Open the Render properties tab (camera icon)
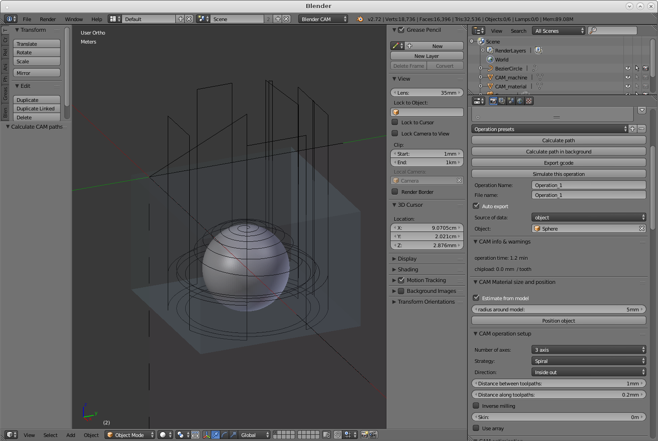Viewport: 658px width, 441px height. pyautogui.click(x=493, y=101)
